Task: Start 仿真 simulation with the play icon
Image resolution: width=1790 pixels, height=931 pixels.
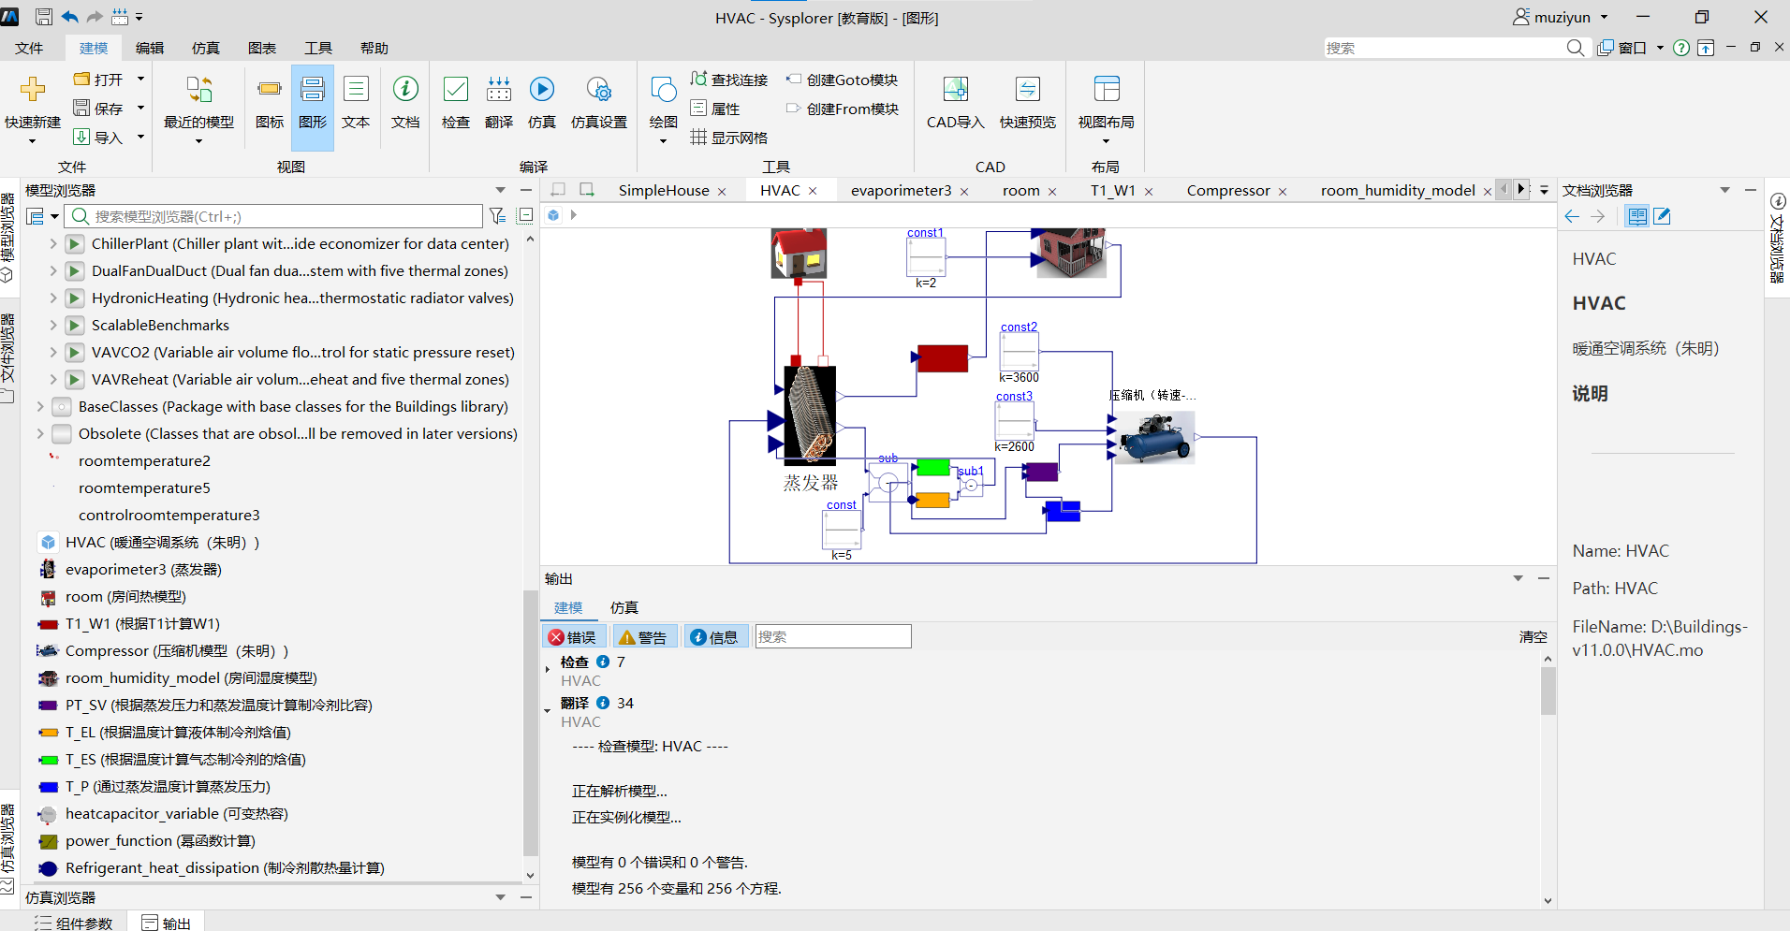Action: tap(542, 89)
